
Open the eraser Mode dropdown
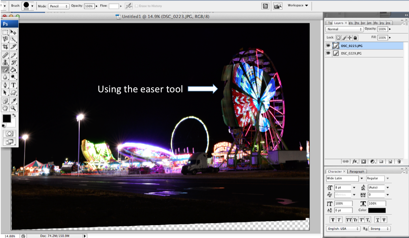click(x=59, y=6)
